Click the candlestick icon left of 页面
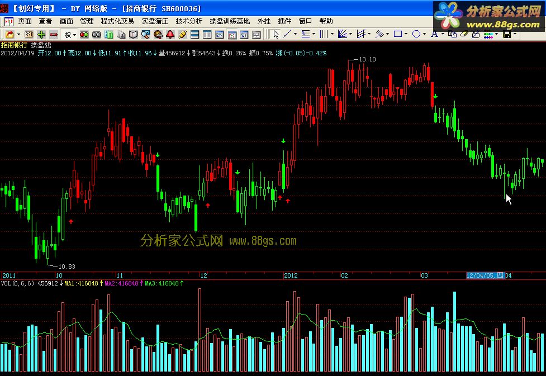 [9, 22]
